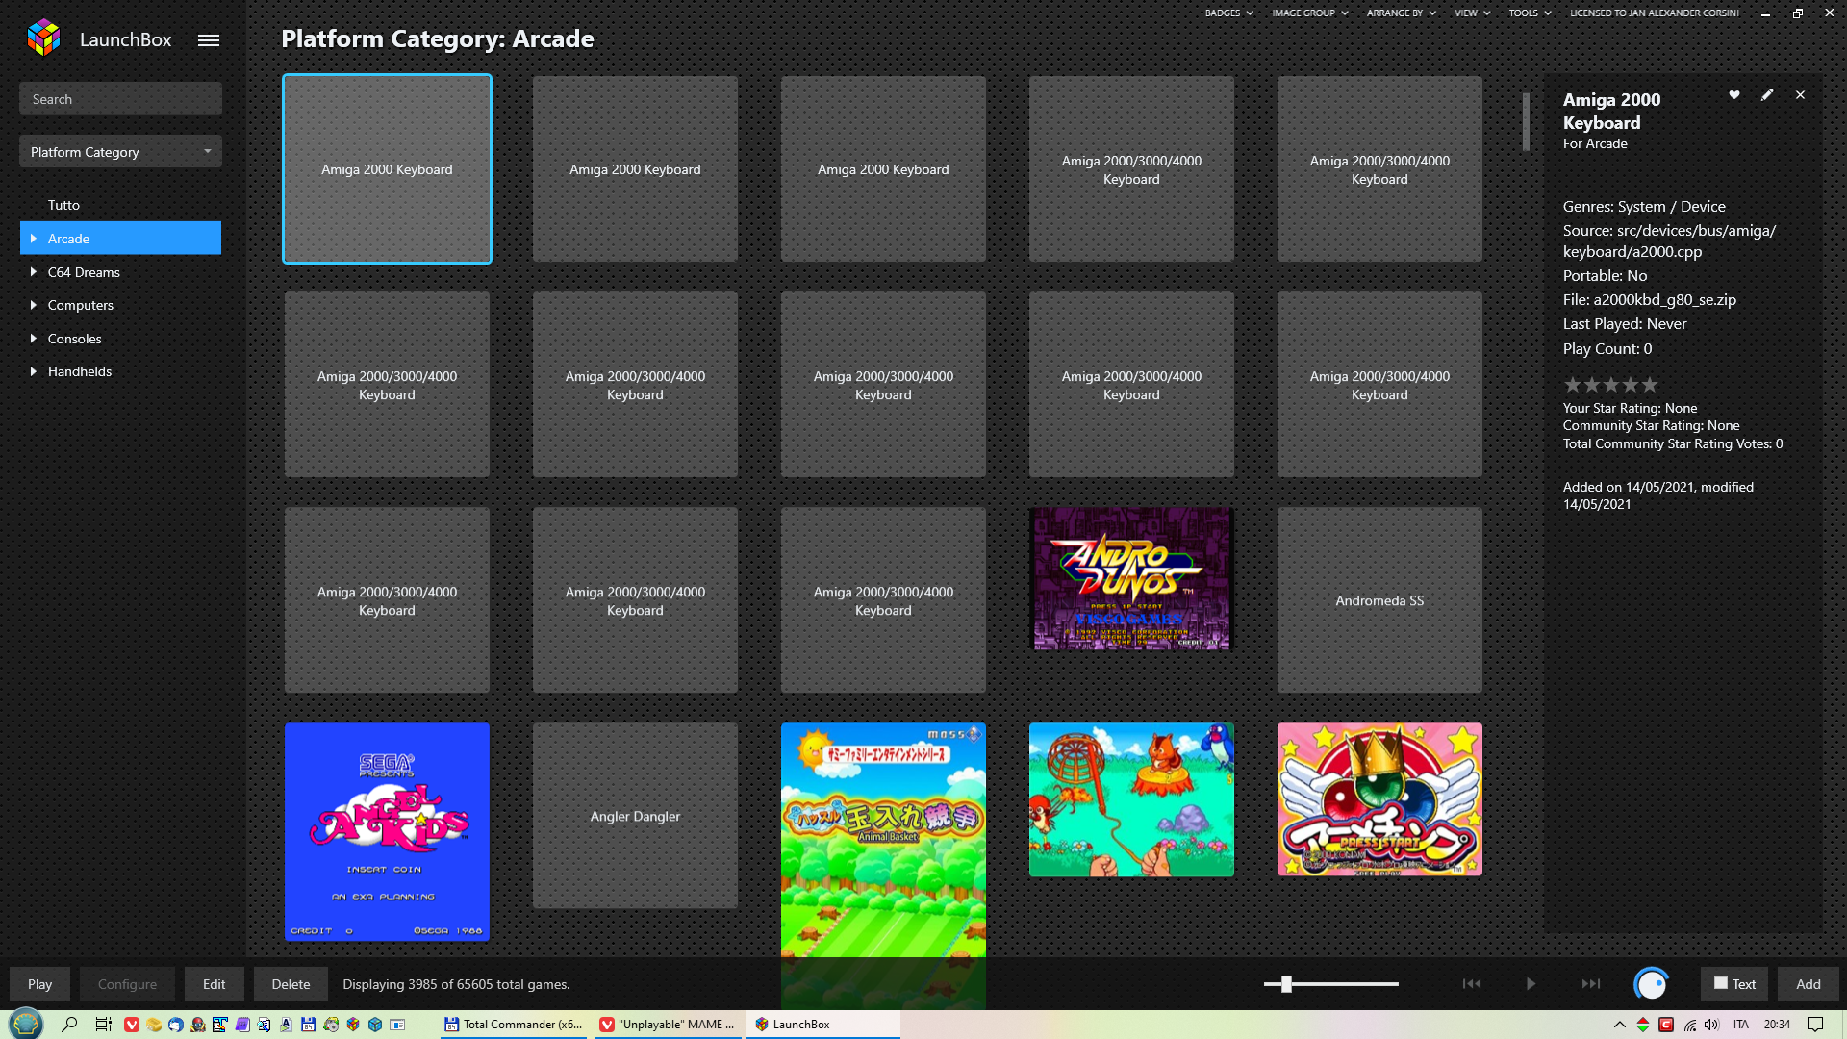Viewport: 1847px width, 1039px height.
Task: Expand the Computers category
Action: (x=34, y=305)
